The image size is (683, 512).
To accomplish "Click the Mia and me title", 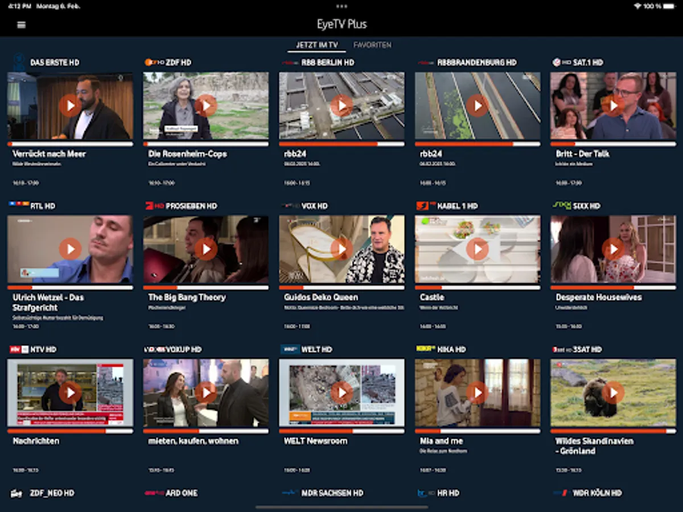I will (442, 441).
